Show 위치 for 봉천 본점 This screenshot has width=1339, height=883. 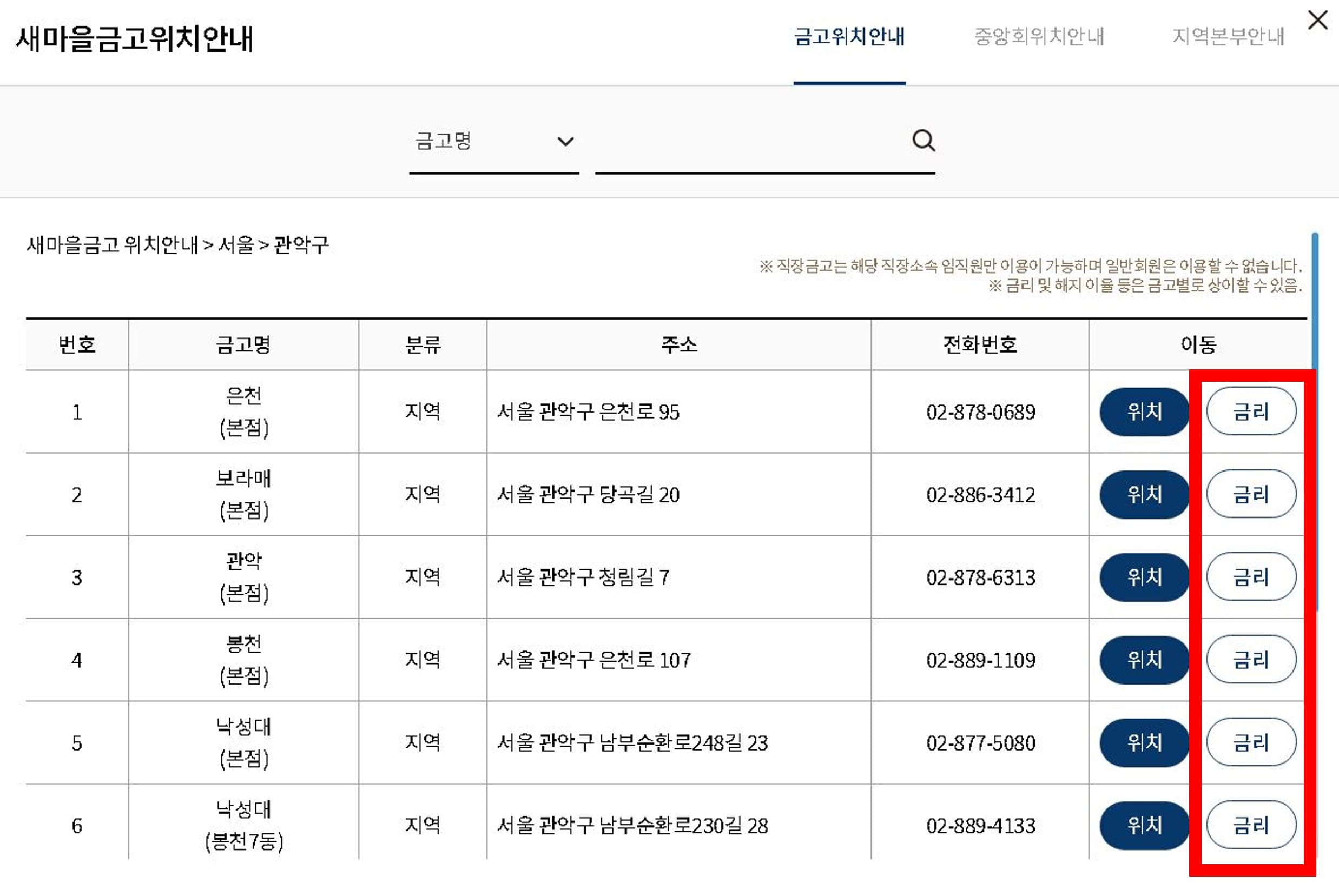pos(1144,660)
